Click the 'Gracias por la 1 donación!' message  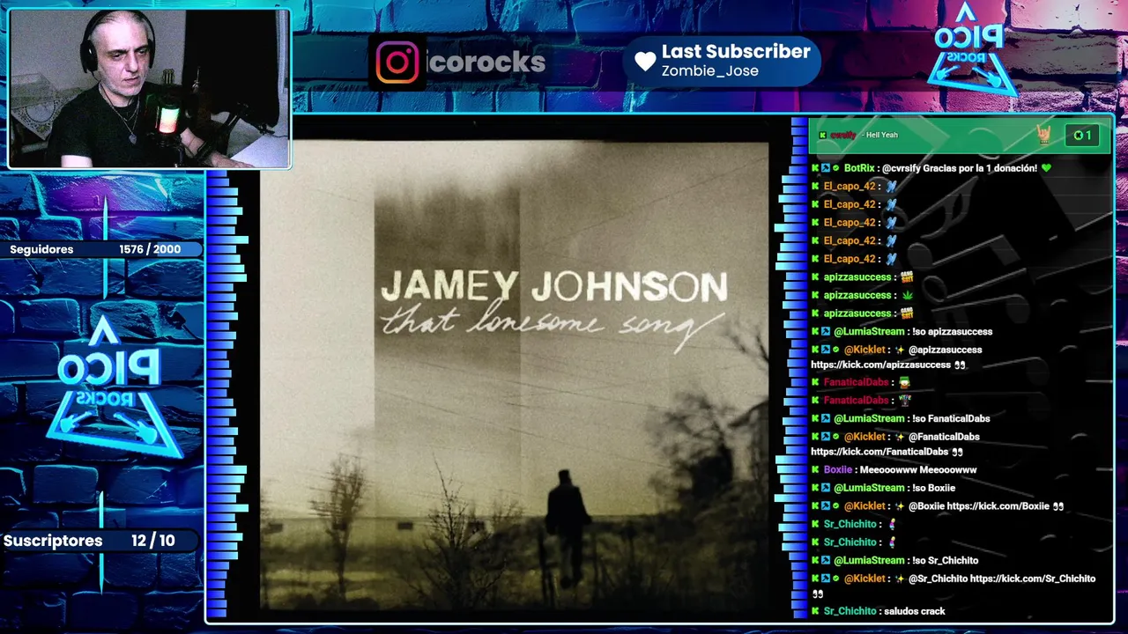point(979,168)
